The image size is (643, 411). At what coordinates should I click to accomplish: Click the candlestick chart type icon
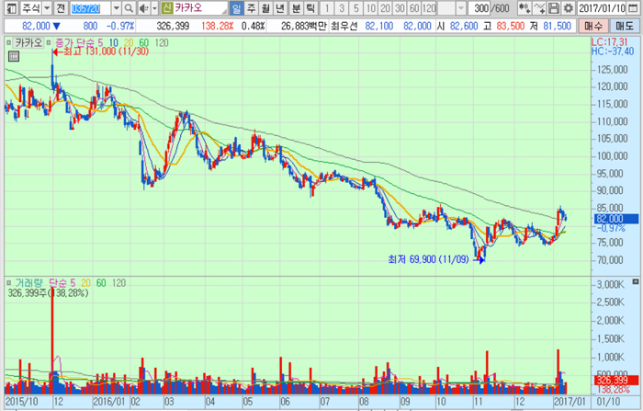tap(523, 8)
